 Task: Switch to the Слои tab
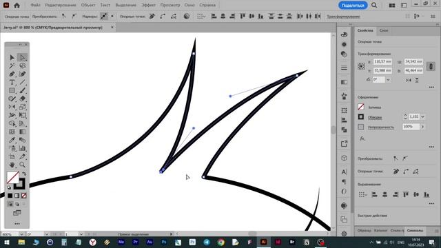(x=384, y=30)
